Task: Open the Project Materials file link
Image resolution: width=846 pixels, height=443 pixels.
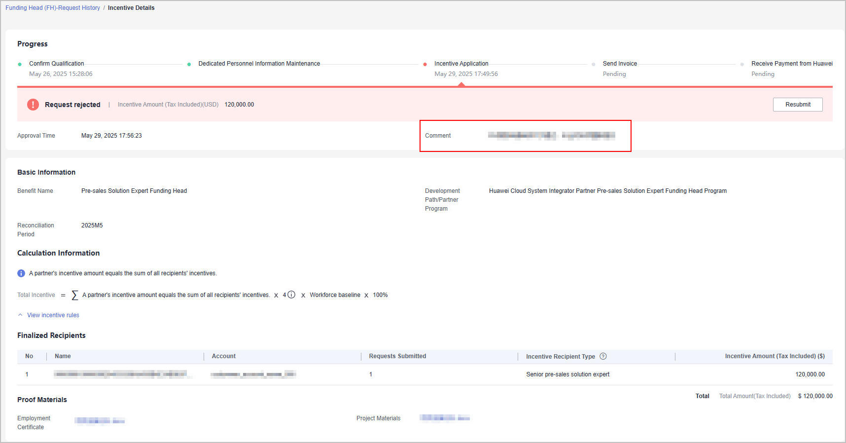Action: pyautogui.click(x=444, y=418)
